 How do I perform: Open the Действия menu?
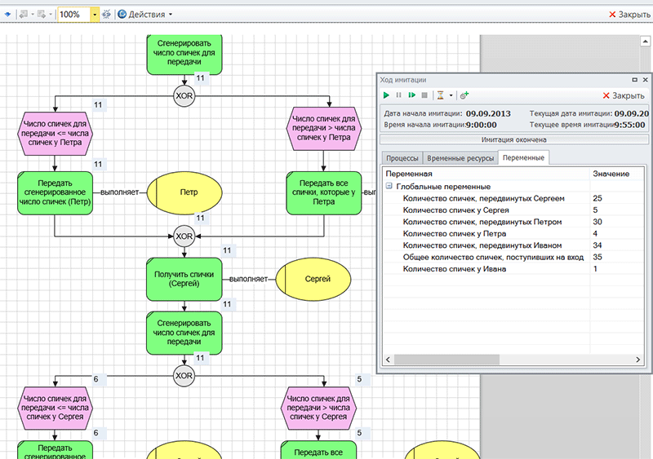click(x=144, y=15)
